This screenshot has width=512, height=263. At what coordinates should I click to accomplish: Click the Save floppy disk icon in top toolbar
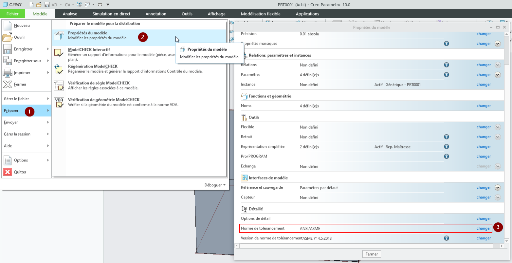[47, 5]
